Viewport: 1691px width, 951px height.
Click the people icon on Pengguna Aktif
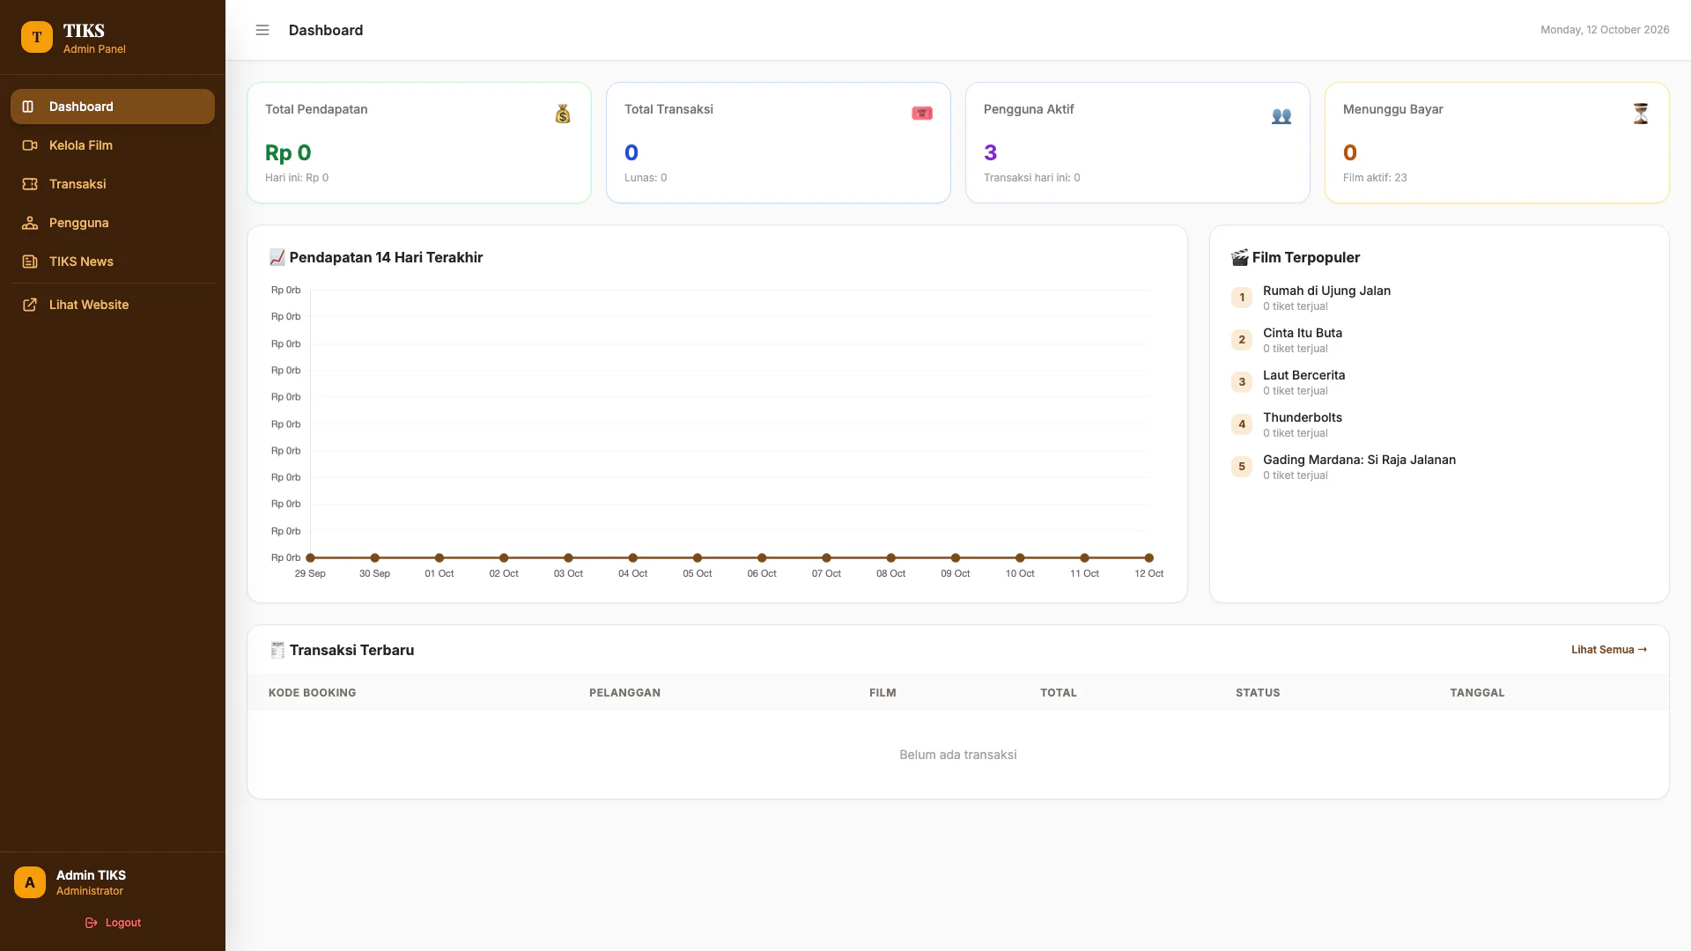pyautogui.click(x=1281, y=115)
